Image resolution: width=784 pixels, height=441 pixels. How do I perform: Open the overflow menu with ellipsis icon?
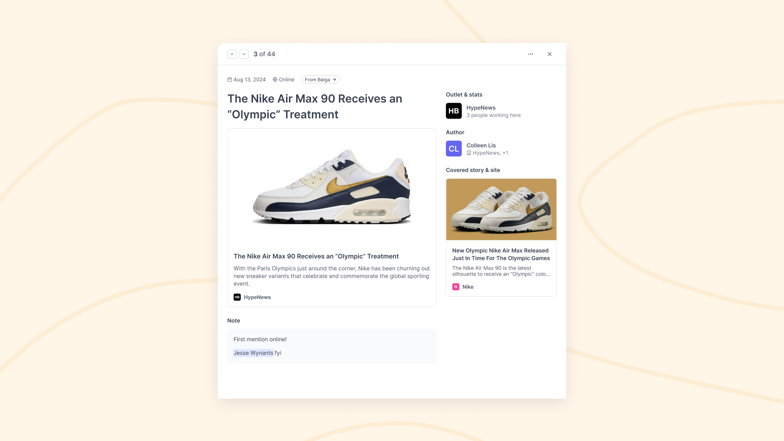(x=530, y=54)
